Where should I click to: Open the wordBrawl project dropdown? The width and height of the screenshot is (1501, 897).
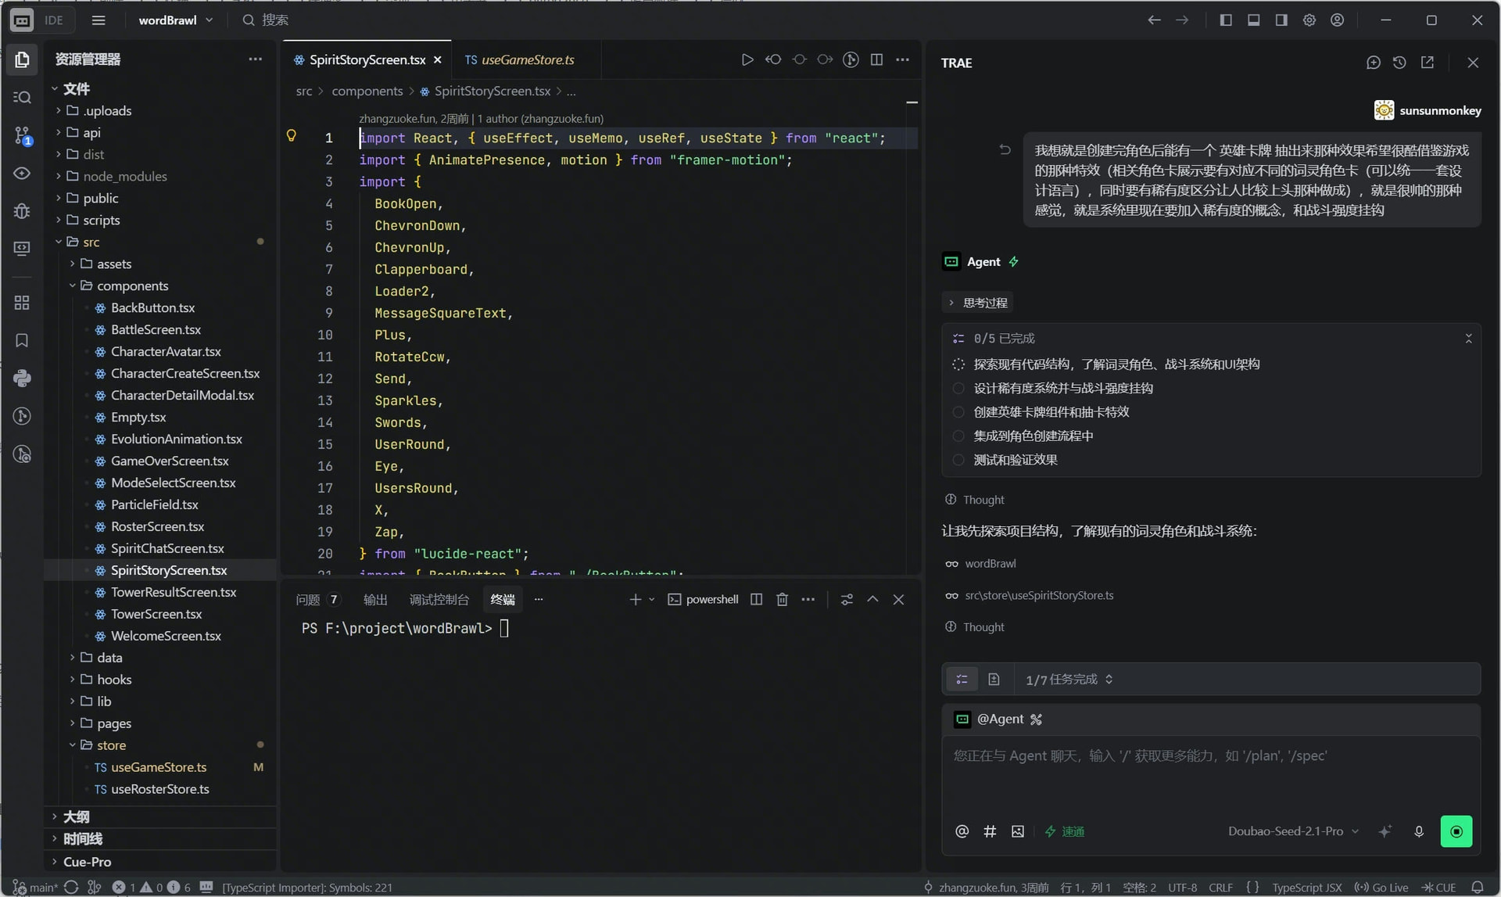(x=175, y=20)
